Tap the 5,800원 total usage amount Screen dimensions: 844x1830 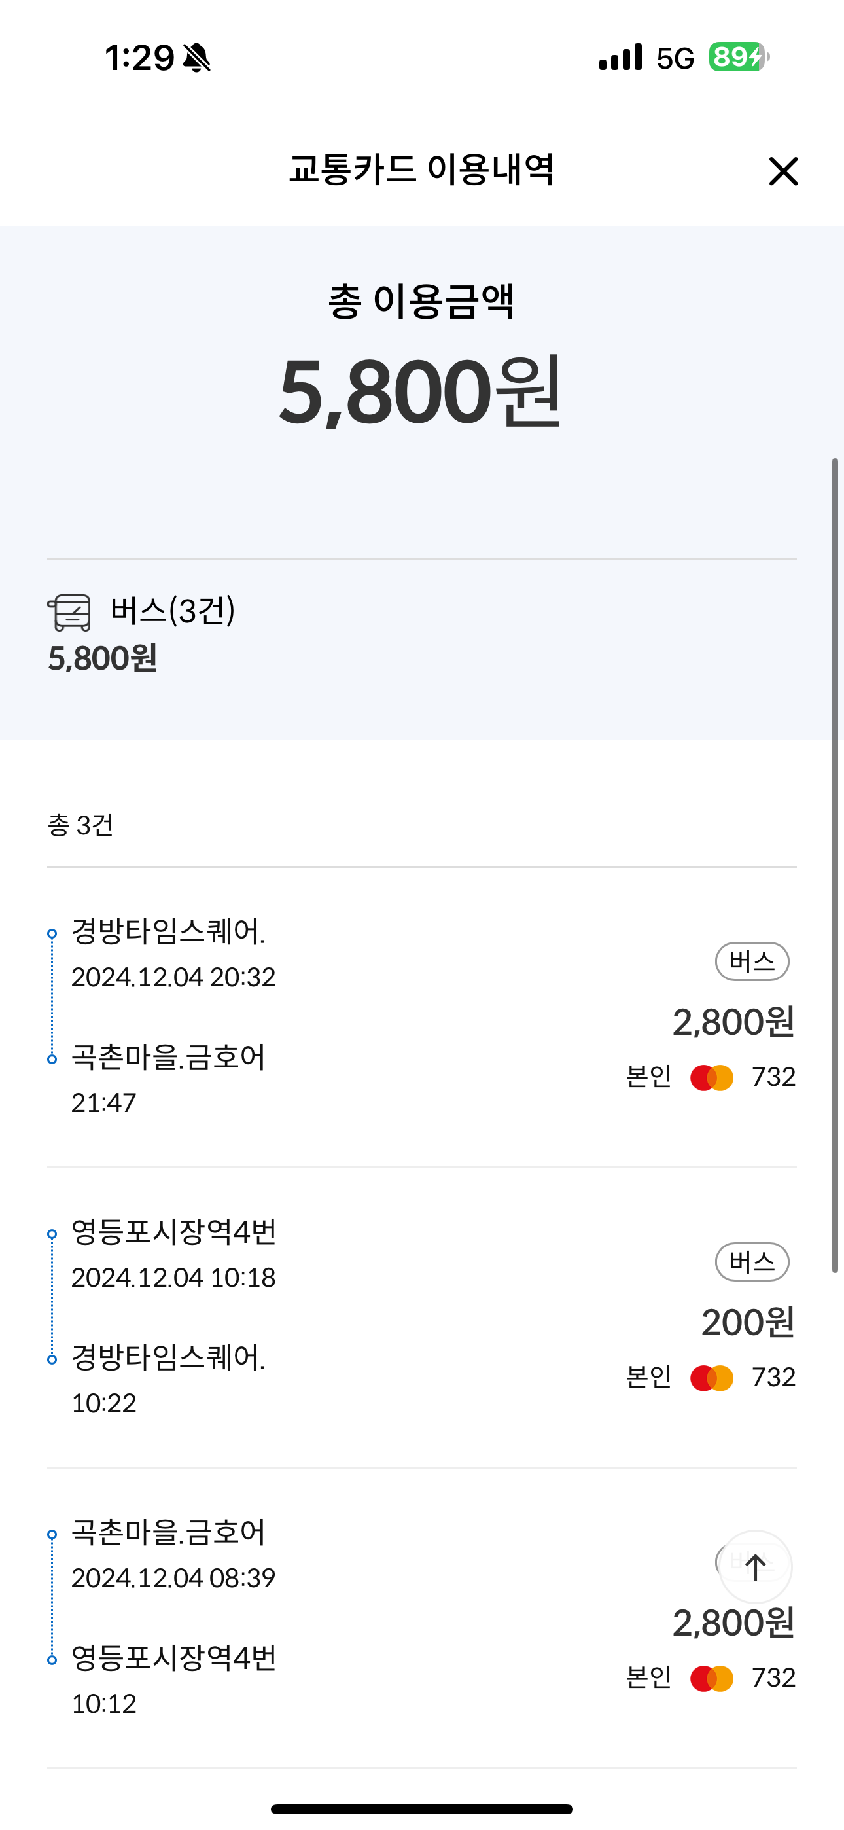point(421,391)
